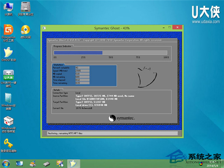Click the Symantec Ghost window title bar
The image size is (224, 168).
(105, 27)
